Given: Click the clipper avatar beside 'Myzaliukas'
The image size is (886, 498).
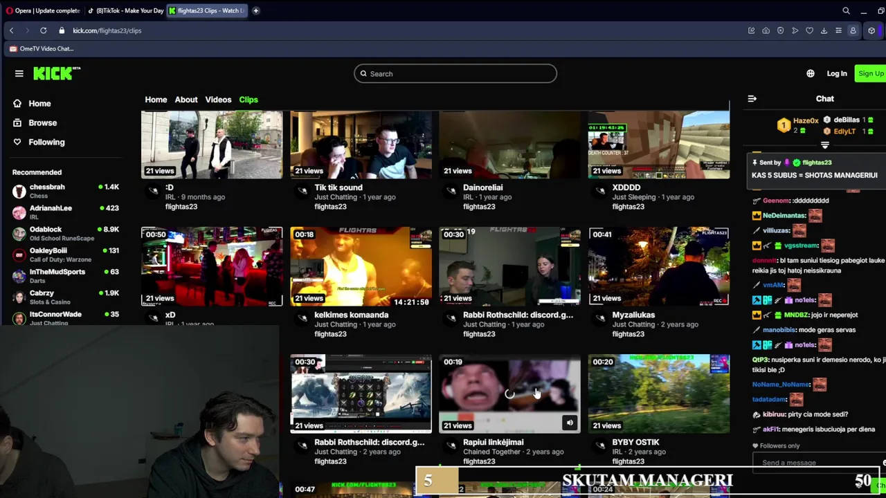Looking at the screenshot, I should pos(600,317).
